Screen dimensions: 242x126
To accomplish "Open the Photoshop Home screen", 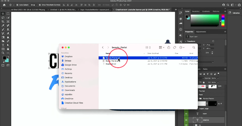I will [x=4, y=5].
